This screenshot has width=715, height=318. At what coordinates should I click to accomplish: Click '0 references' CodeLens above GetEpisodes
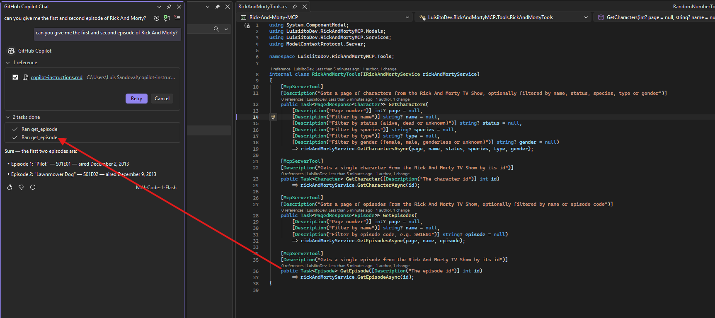point(293,210)
